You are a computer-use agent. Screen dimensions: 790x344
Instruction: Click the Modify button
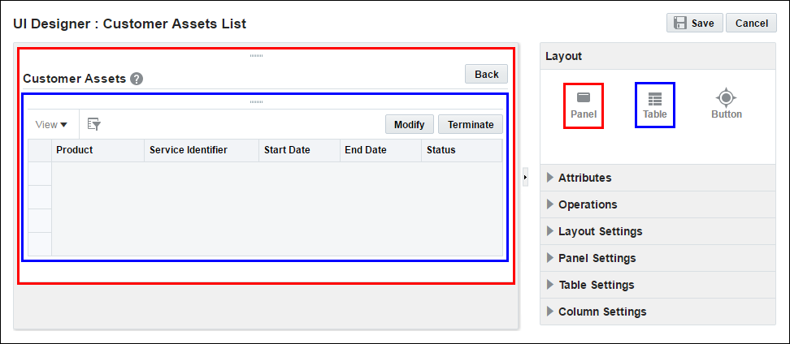point(409,124)
